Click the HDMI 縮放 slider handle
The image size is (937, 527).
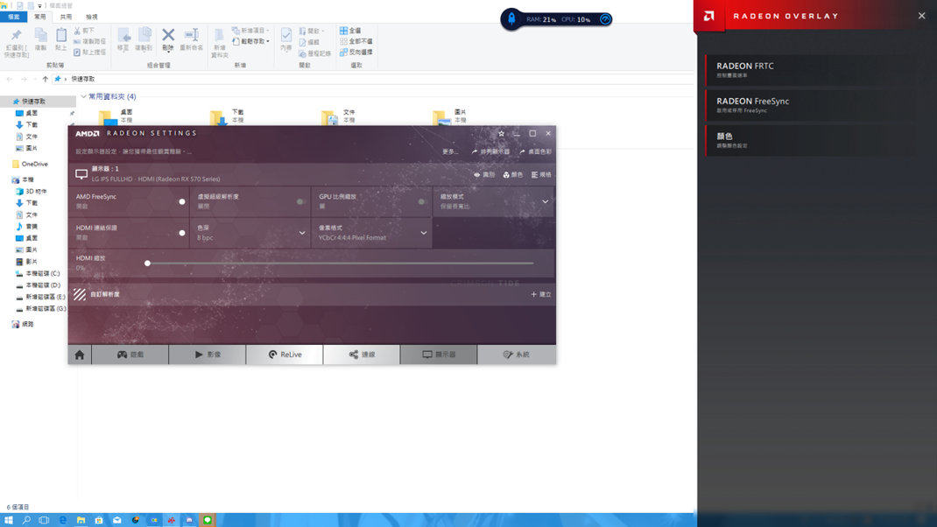tap(147, 263)
